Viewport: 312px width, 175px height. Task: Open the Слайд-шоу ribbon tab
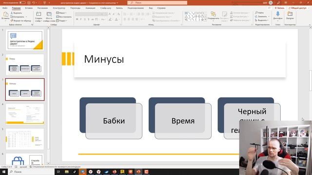106,8
